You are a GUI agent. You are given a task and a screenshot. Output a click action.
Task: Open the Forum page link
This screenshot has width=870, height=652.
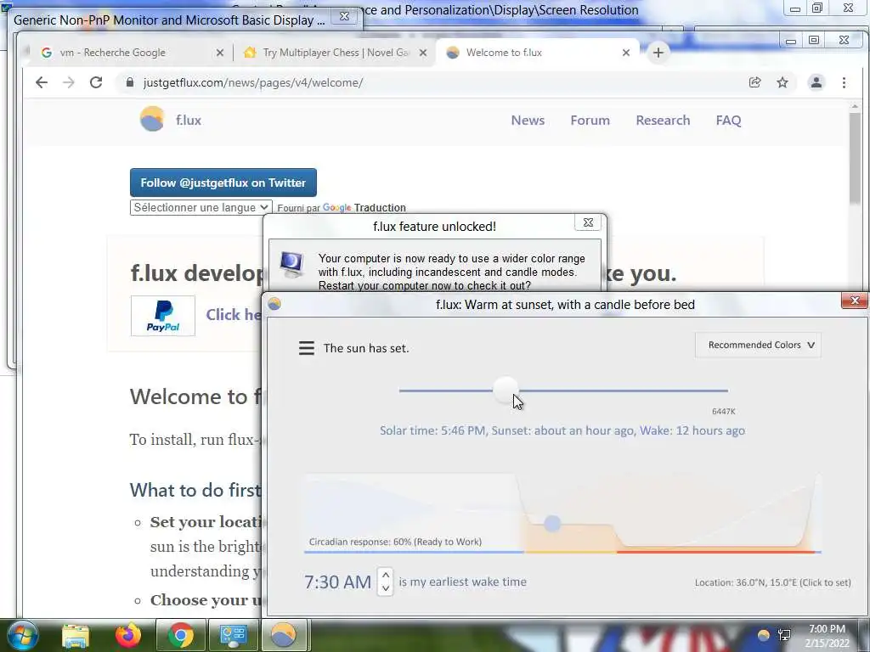(590, 121)
